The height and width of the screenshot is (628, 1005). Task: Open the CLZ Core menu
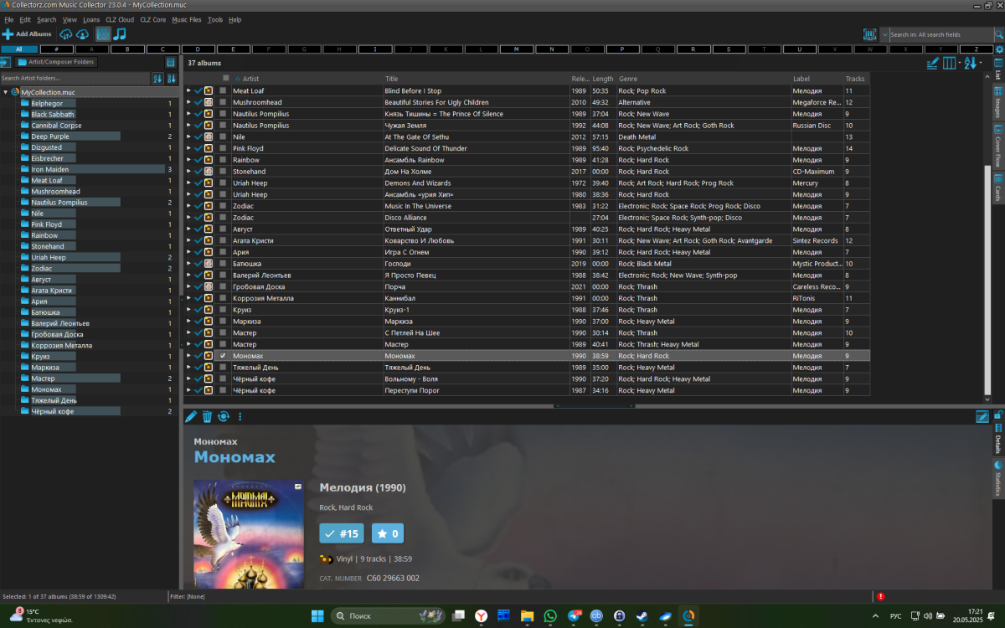point(152,19)
